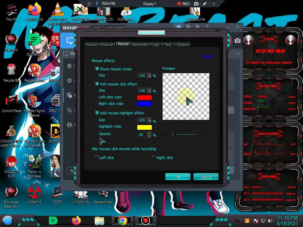This screenshot has width=303, height=227.
Task: Open highlight effect Size dropdown
Action: click(x=150, y=121)
